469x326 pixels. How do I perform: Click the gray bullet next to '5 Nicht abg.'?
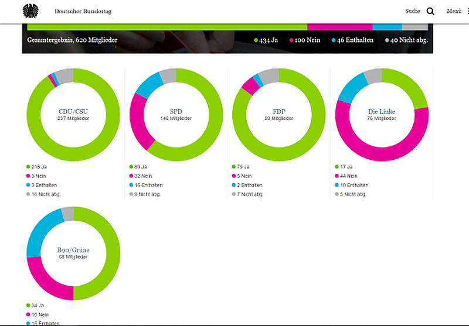point(337,194)
